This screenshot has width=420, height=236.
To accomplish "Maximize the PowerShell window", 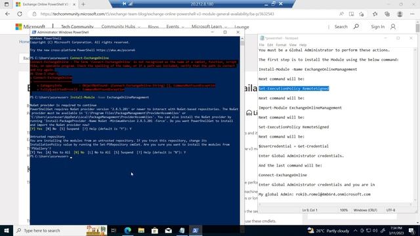I will [225, 32].
